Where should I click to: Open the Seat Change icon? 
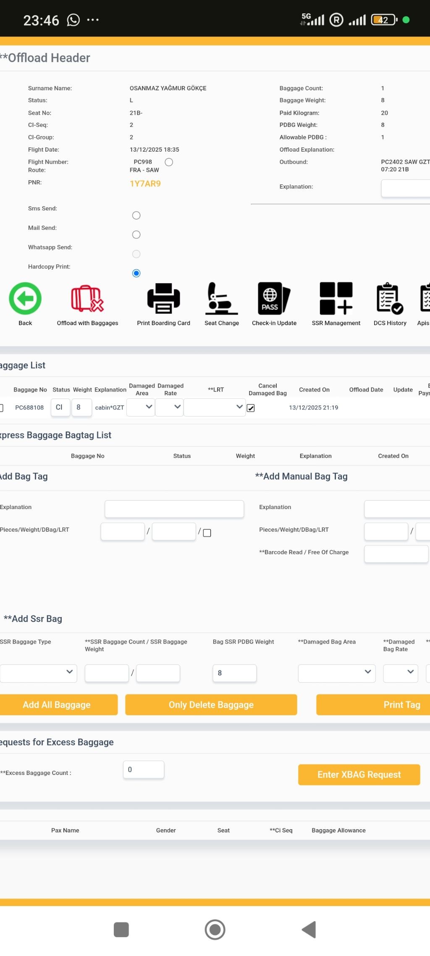[221, 299]
